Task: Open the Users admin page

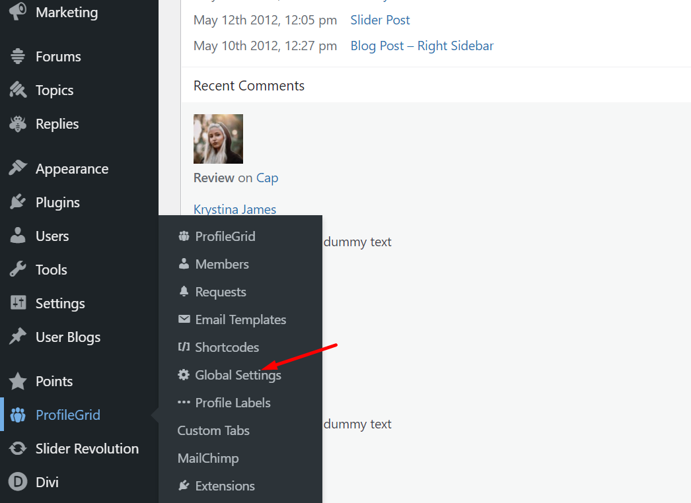Action: coord(52,236)
